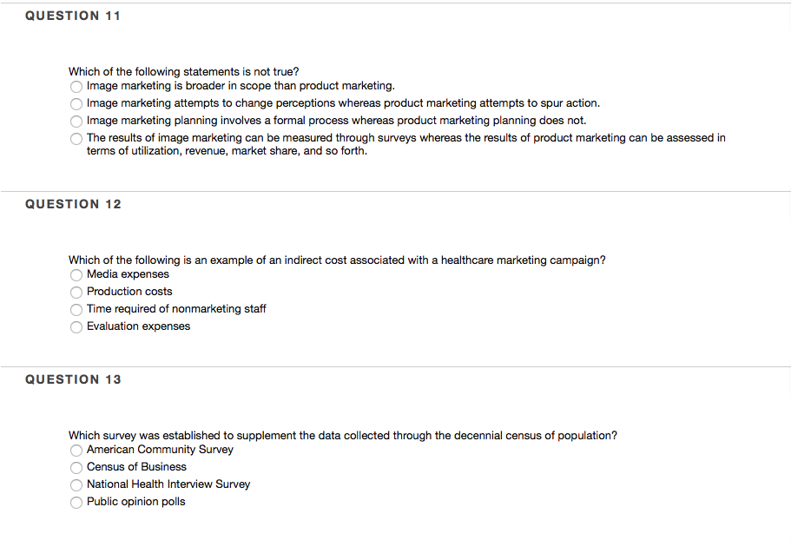791x540 pixels.
Task: Click the Question 11 heading
Action: [73, 16]
